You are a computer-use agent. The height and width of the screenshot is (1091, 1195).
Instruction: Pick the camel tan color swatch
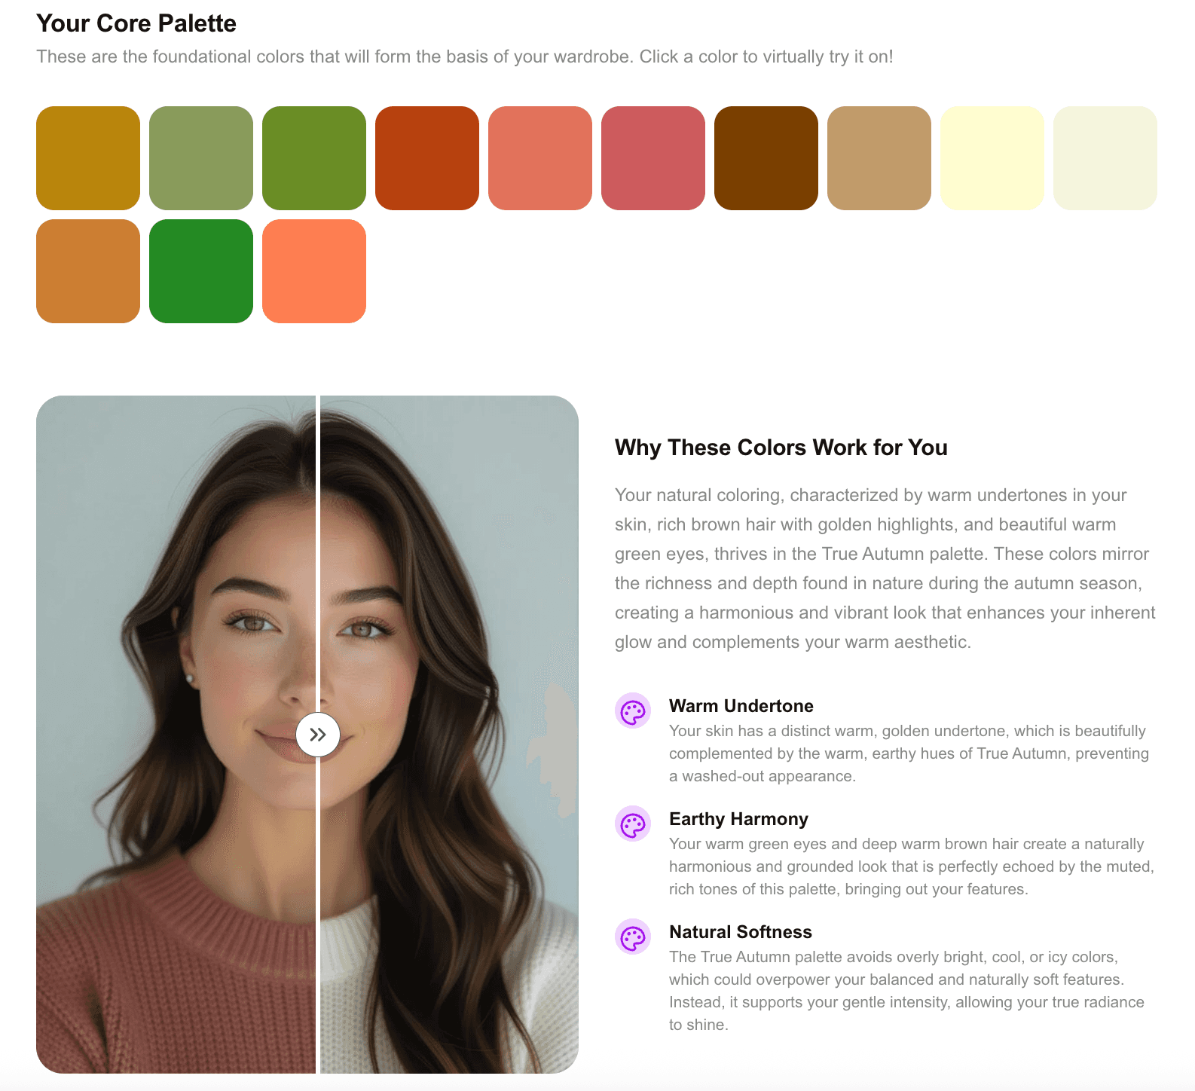tap(879, 158)
